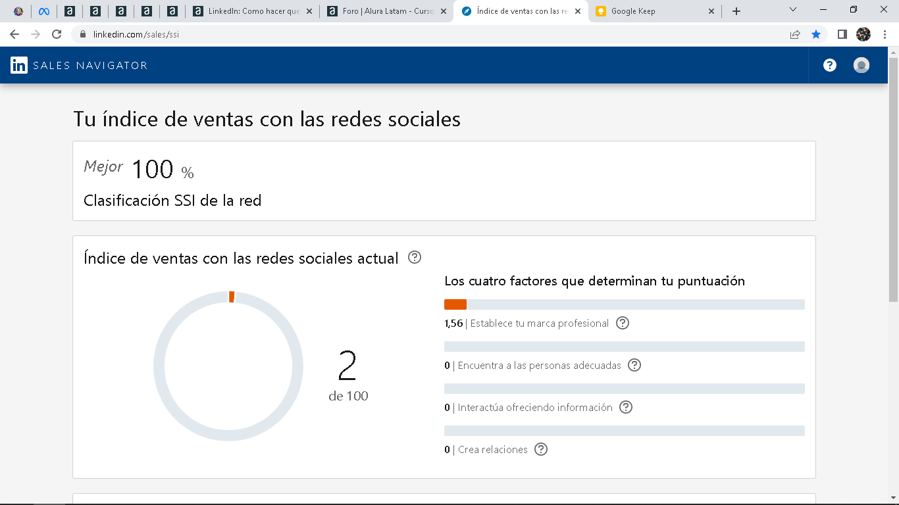Switch to 'Foro | Alura Latam' tab
Viewport: 899px width, 505px height.
point(387,11)
